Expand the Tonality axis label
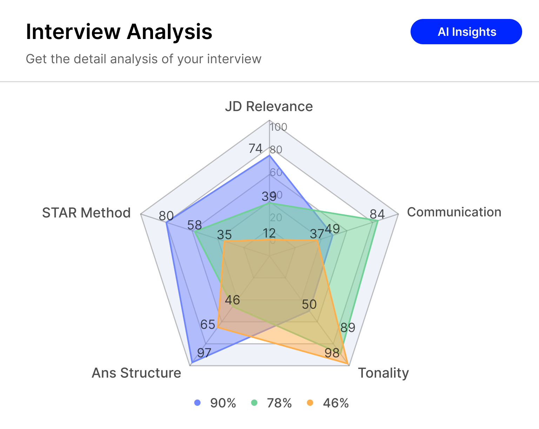 coord(384,372)
